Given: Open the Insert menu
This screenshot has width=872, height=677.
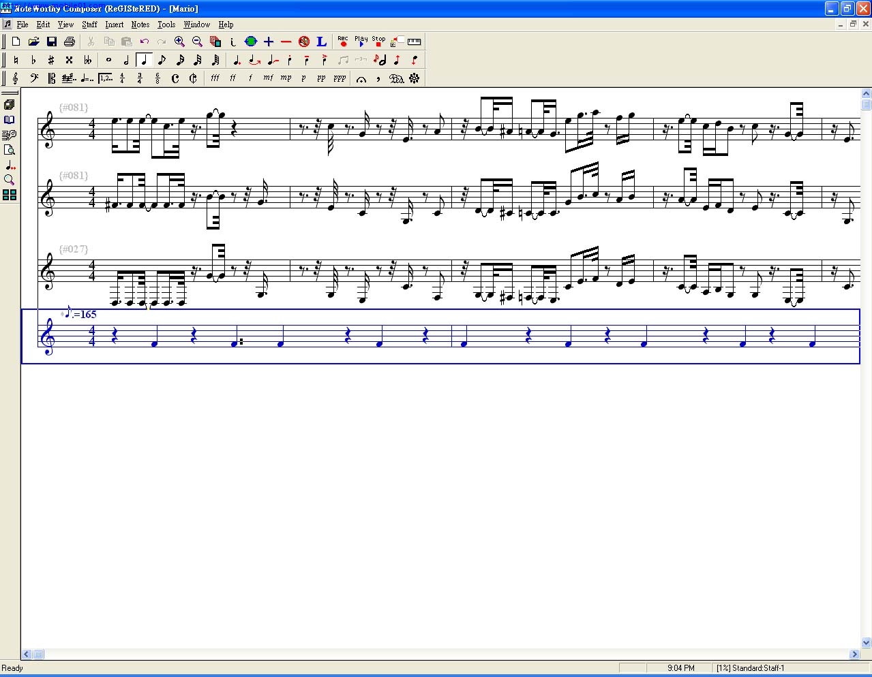Looking at the screenshot, I should 115,25.
